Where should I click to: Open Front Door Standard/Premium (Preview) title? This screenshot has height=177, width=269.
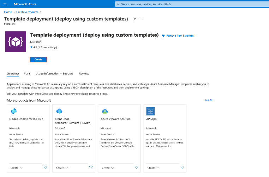tap(73, 121)
